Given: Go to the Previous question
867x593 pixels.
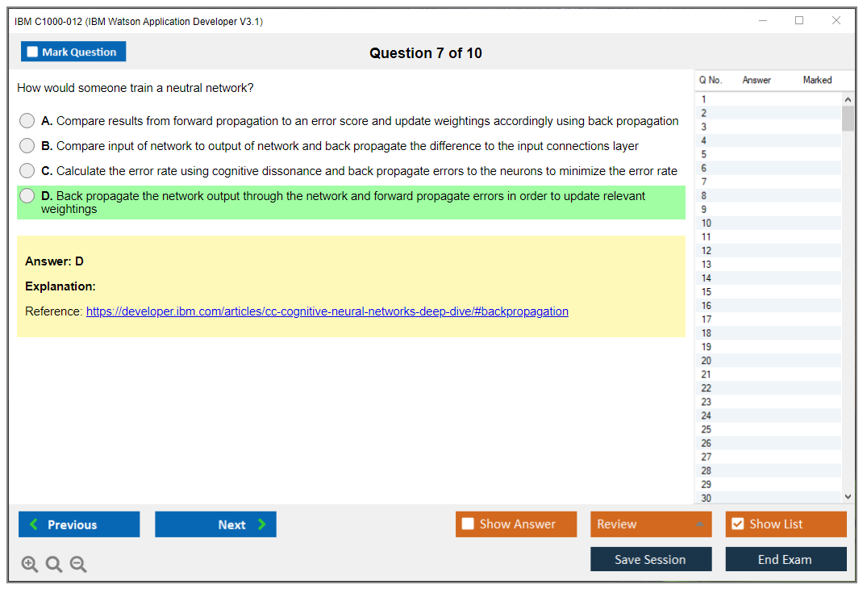Looking at the screenshot, I should pyautogui.click(x=79, y=524).
